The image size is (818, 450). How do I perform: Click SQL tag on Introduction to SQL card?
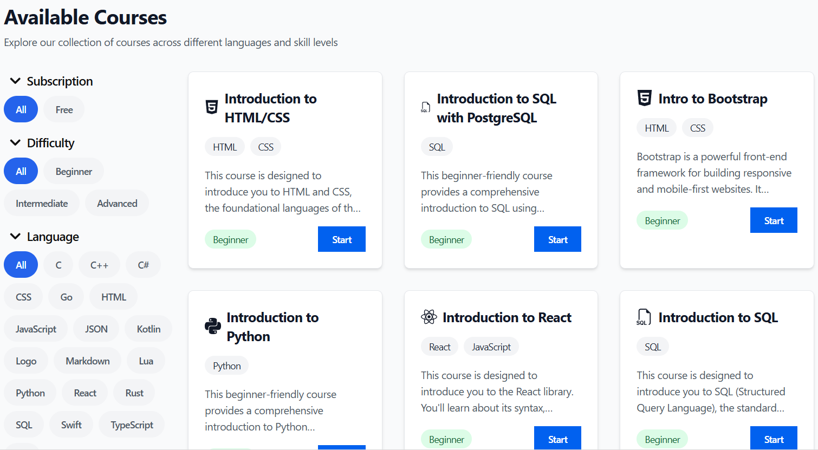click(653, 347)
